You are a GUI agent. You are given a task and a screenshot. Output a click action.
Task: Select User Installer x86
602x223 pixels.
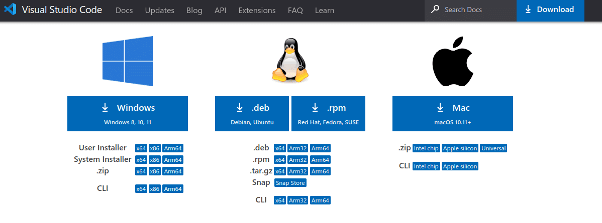click(x=155, y=148)
